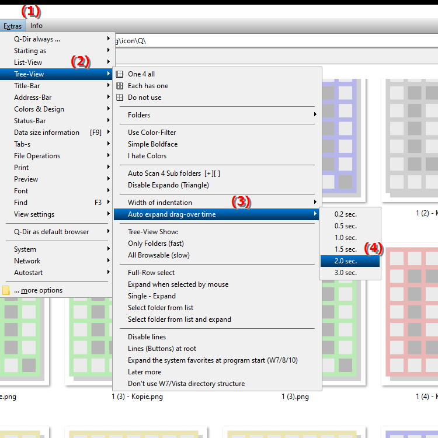This screenshot has width=438, height=438.
Task: Set drag-over time to 2.0 sec.
Action: click(350, 261)
